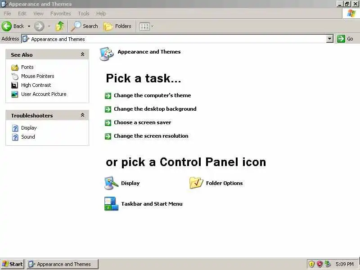Click the Taskbar and Start Menu icon

[111, 204]
